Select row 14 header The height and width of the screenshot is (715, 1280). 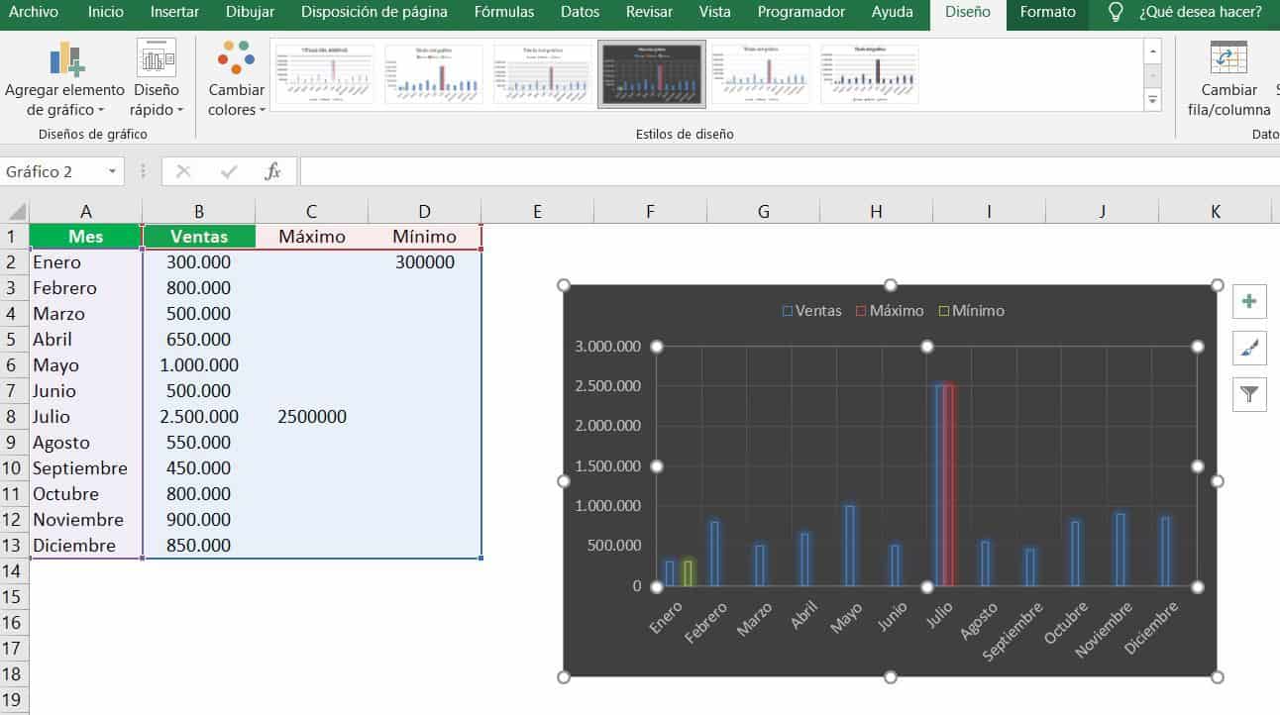(x=14, y=571)
